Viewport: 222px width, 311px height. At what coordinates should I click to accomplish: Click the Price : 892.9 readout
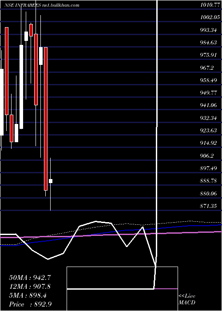pyautogui.click(x=30, y=304)
